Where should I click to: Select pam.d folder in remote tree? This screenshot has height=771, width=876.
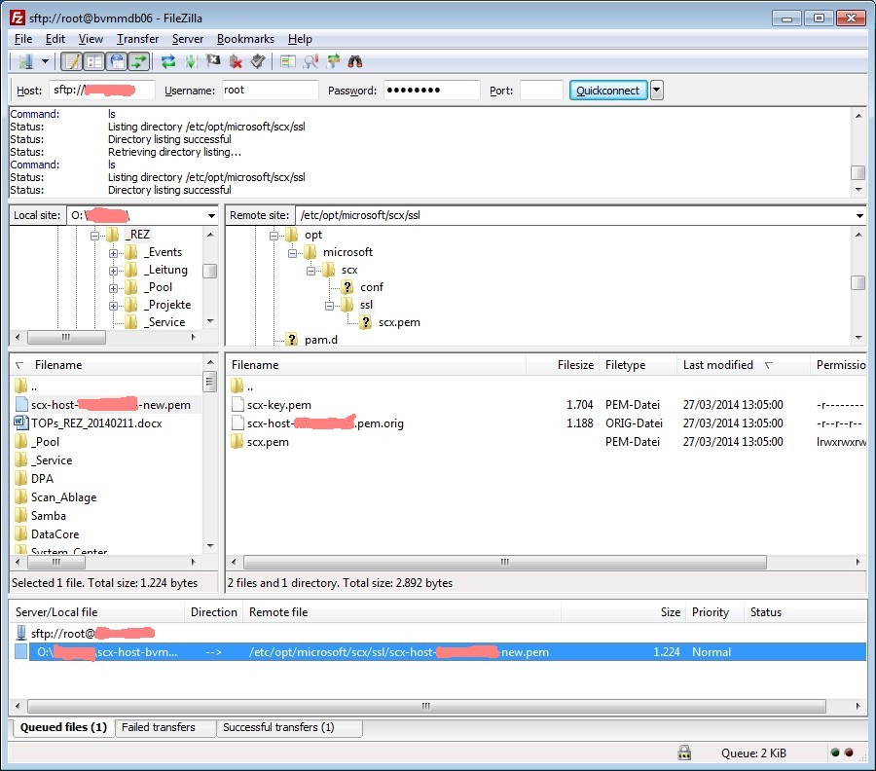pyautogui.click(x=320, y=340)
